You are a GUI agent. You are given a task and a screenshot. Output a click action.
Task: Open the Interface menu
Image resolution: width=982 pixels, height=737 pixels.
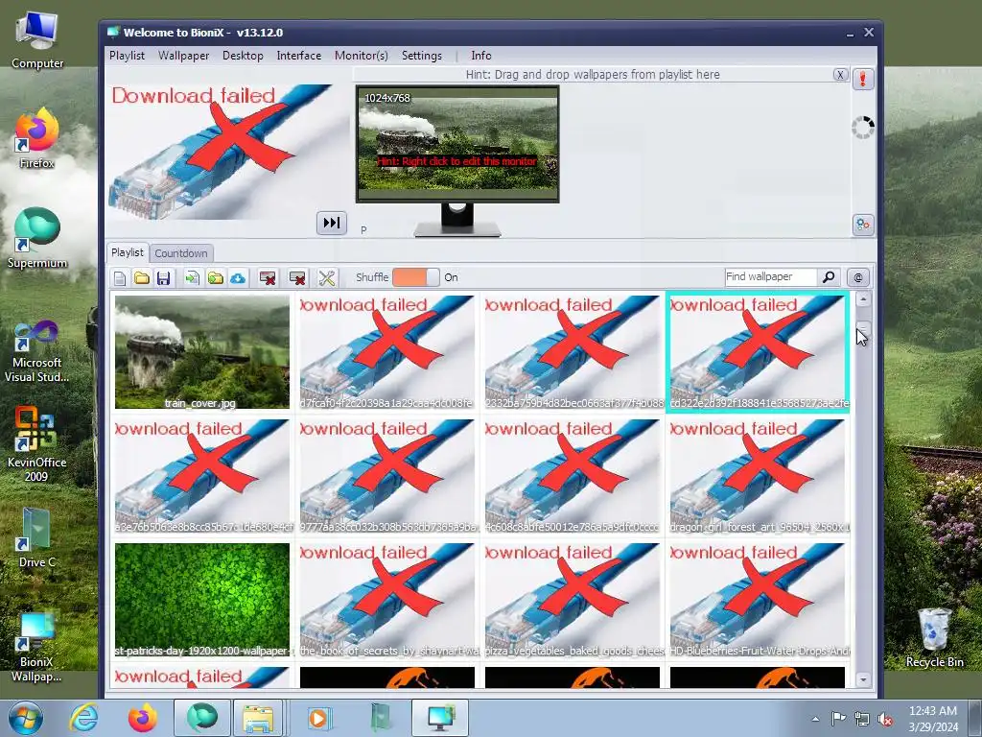pyautogui.click(x=299, y=56)
